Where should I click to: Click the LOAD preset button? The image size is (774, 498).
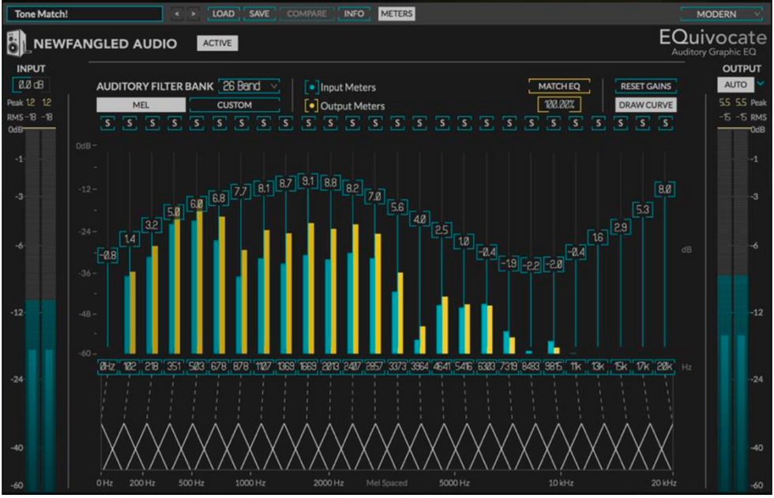tap(223, 13)
